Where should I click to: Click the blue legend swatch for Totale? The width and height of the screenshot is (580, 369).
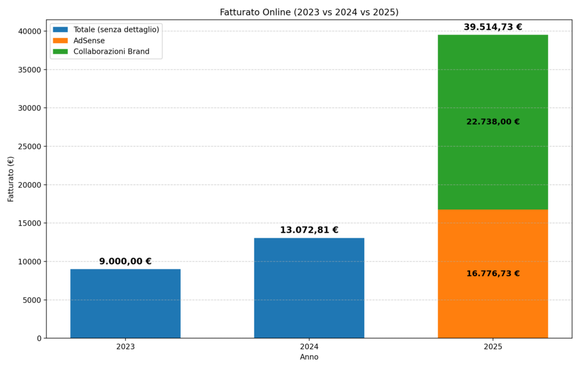[60, 29]
